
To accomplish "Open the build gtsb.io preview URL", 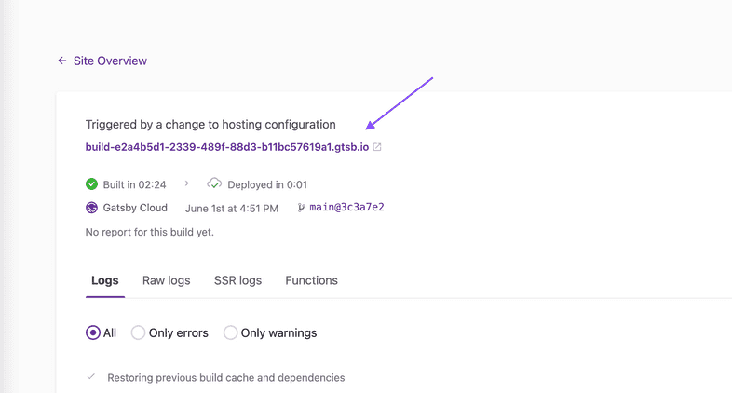I will point(226,147).
